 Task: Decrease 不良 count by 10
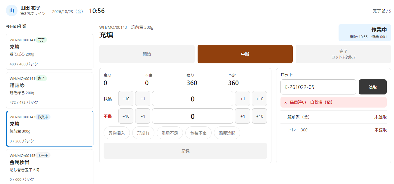click(x=126, y=116)
